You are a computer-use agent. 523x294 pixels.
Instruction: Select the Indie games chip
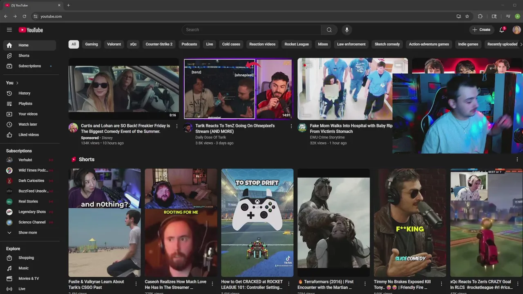(468, 44)
